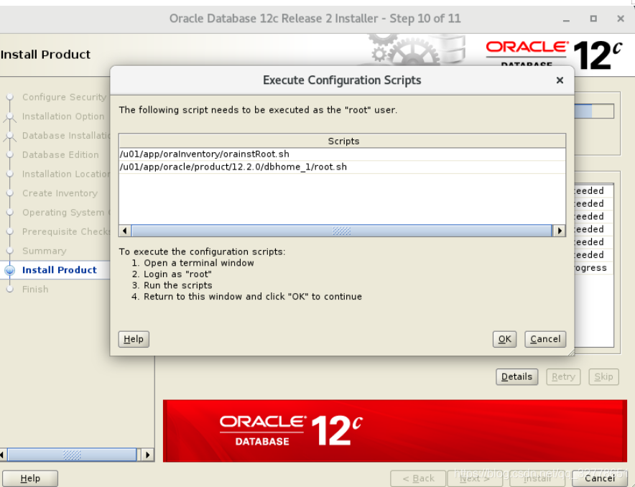635x487 pixels.
Task: Close the Execute Configuration Scripts dialog
Action: click(560, 80)
